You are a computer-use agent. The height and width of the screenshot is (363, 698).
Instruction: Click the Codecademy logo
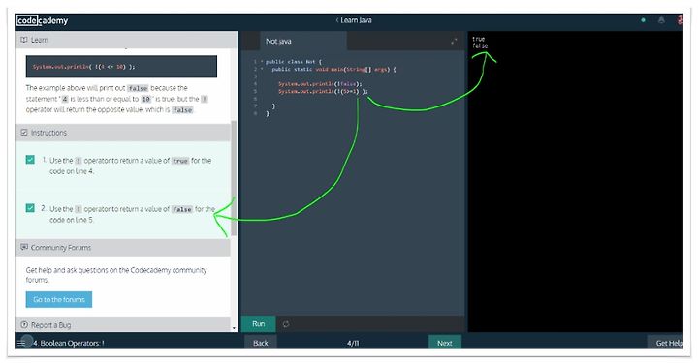pyautogui.click(x=42, y=20)
